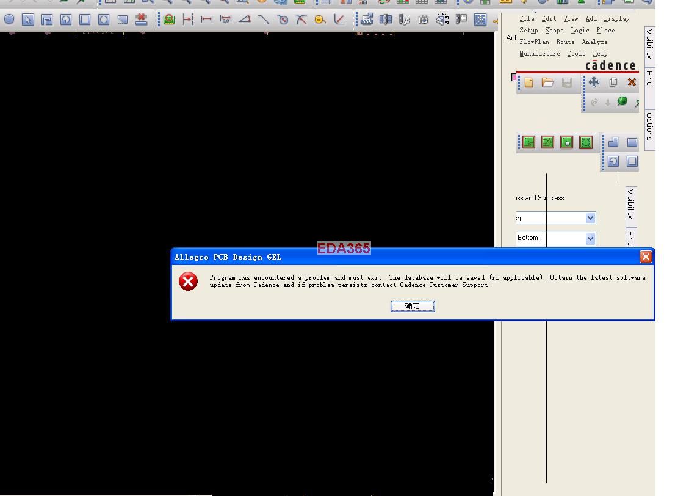Open the Shape menu
The image size is (689, 496).
click(x=554, y=31)
